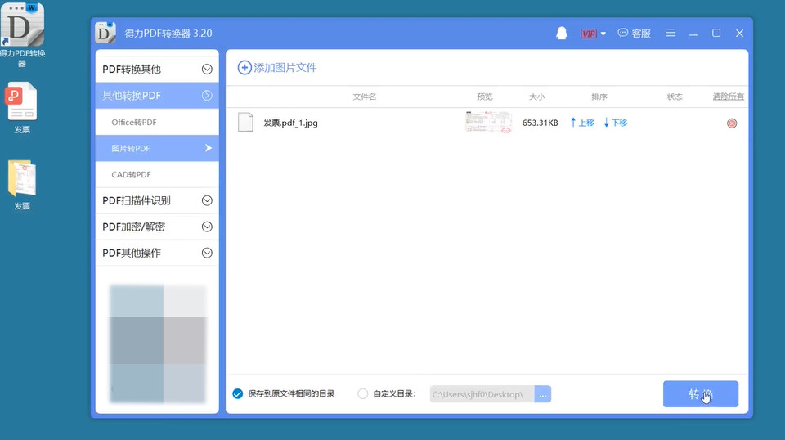785x440 pixels.
Task: Contact 客服 customer service
Action: (635, 33)
